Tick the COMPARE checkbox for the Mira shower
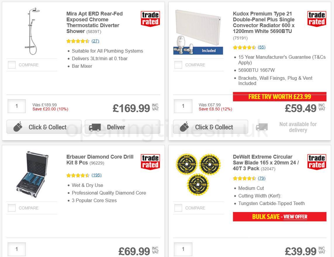This screenshot has width=334, height=257. tap(12, 65)
